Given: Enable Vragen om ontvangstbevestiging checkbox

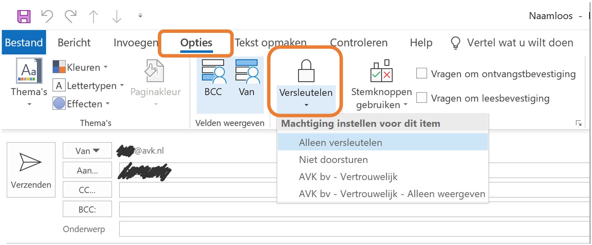Looking at the screenshot, I should [x=422, y=73].
